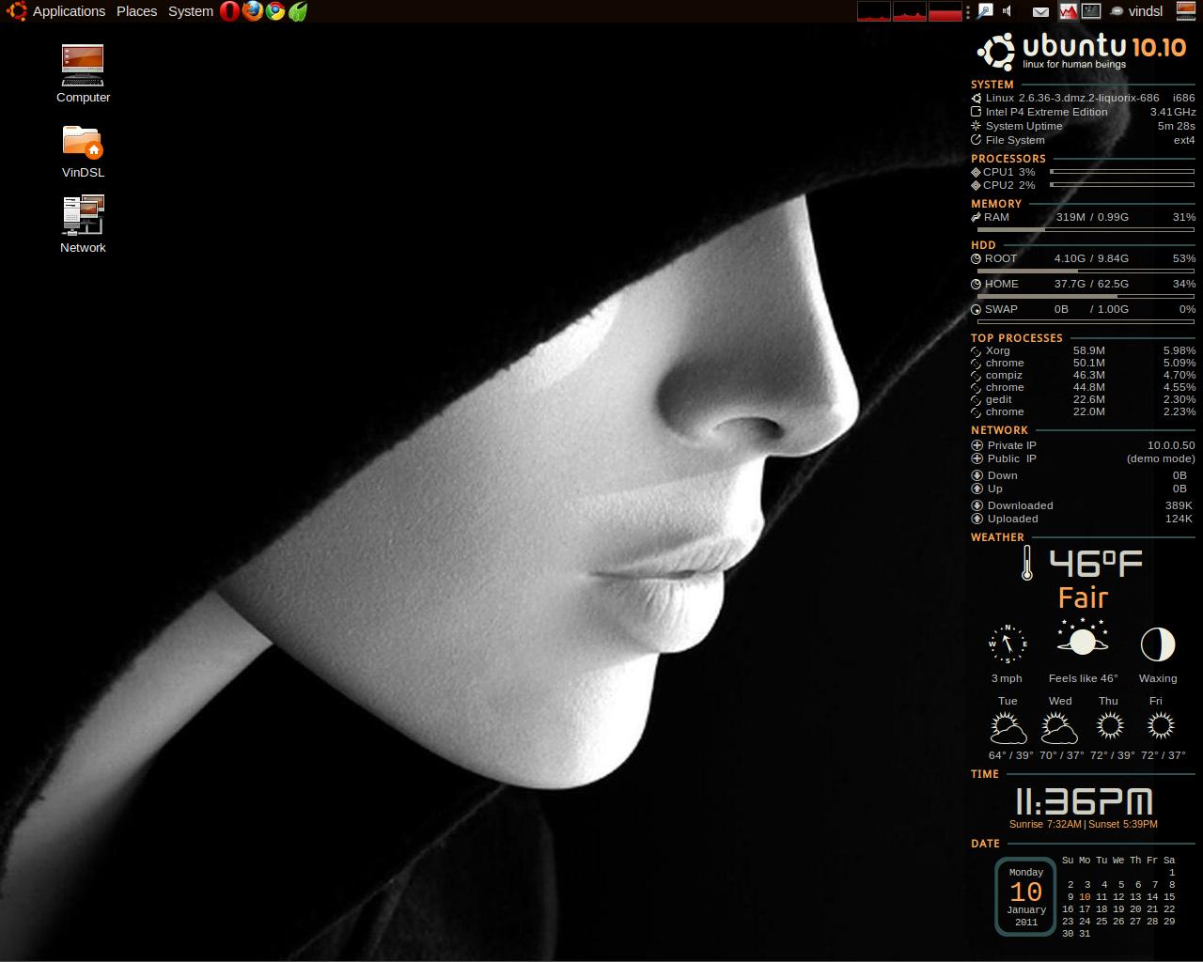This screenshot has width=1203, height=962.
Task: Click the Ubuntu logo in top panel
Action: pyautogui.click(x=15, y=11)
